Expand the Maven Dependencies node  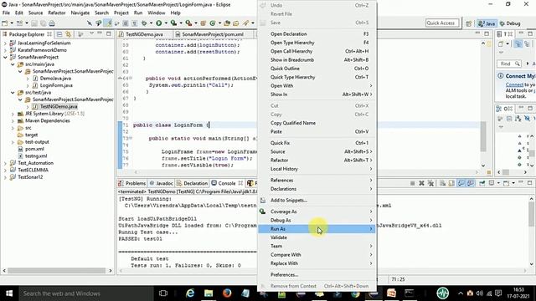point(13,120)
